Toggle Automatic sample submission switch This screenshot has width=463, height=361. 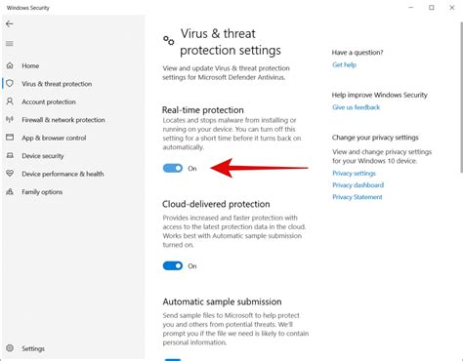[173, 359]
